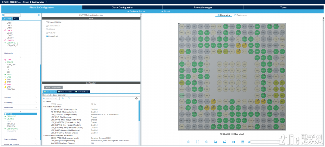
Task: Open the pin search dropdown
Action: (277, 142)
